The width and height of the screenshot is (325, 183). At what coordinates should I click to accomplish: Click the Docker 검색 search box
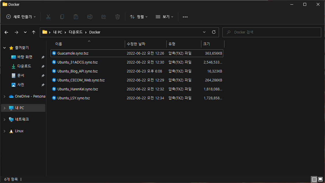pos(272,32)
